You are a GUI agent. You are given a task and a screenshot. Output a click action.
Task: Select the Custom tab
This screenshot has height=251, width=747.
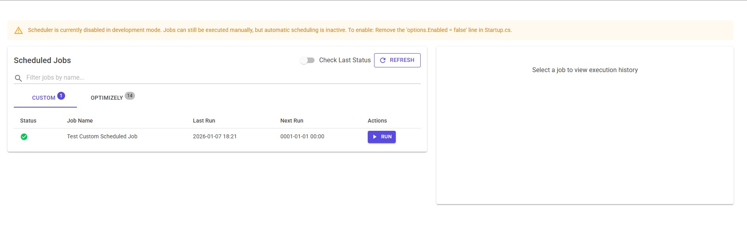pos(44,98)
